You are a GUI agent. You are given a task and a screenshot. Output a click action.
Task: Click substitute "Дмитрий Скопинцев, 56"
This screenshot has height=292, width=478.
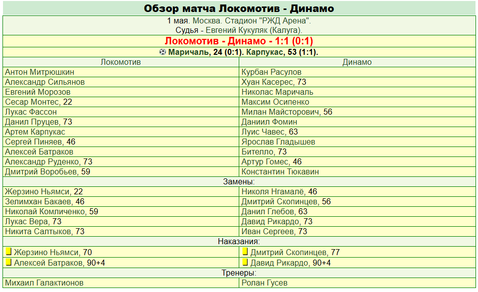coord(286,201)
